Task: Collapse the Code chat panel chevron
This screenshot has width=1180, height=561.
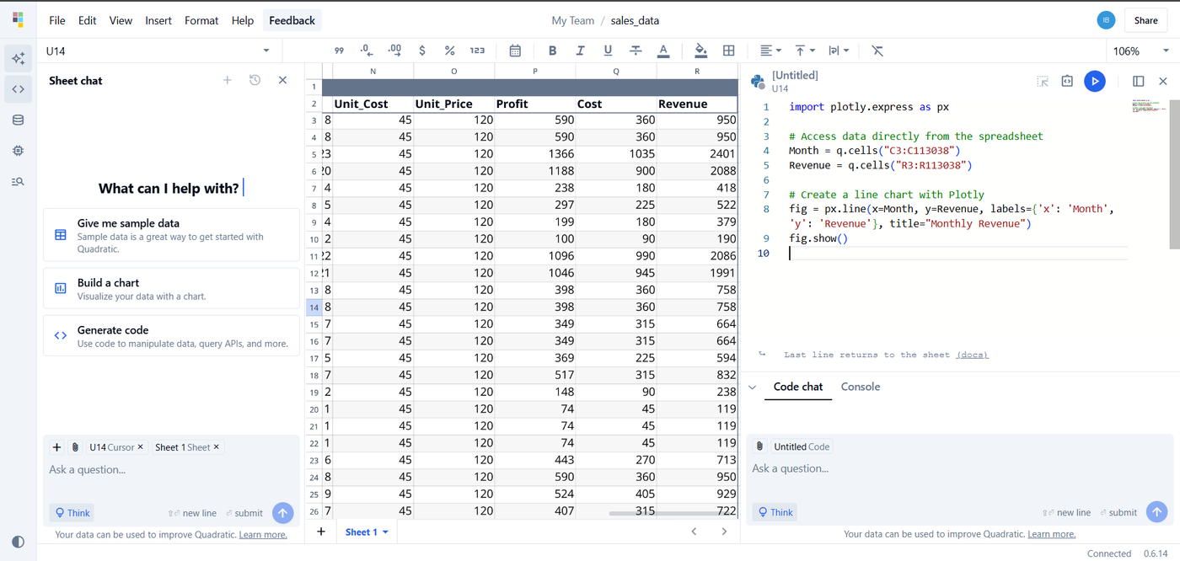Action: tap(753, 387)
